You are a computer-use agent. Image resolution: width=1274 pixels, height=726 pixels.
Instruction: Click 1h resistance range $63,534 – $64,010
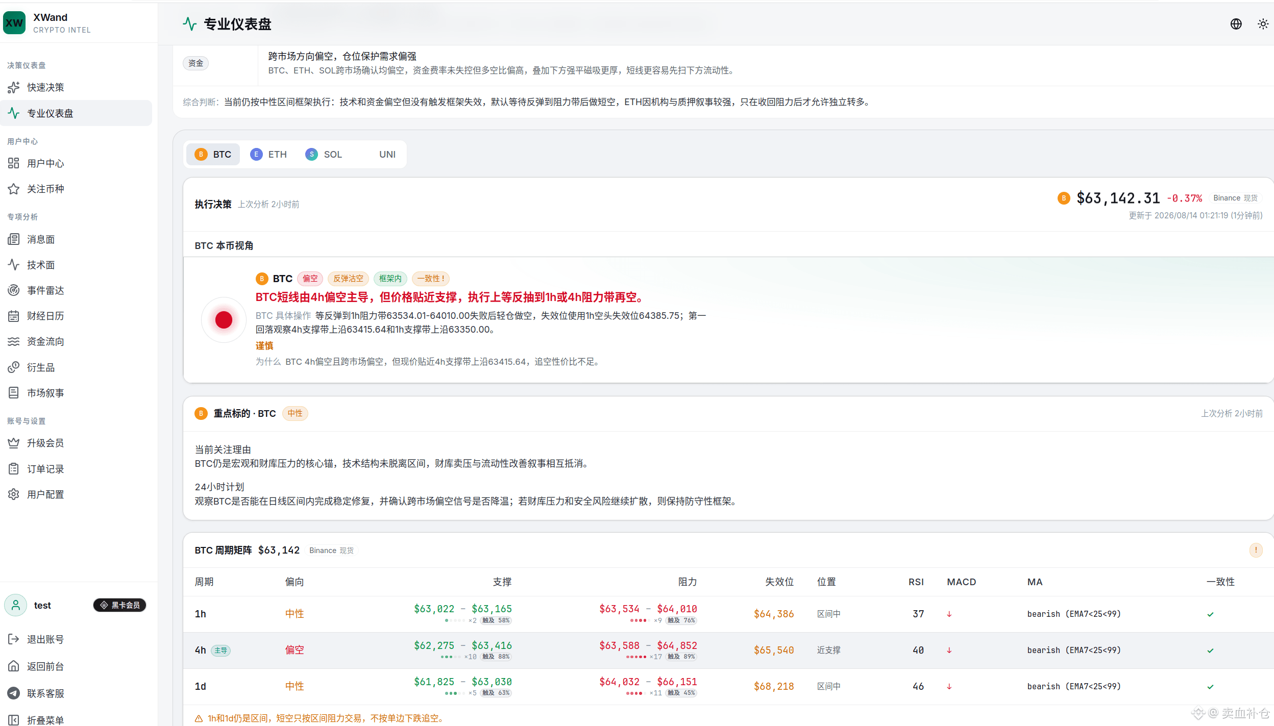pos(648,609)
